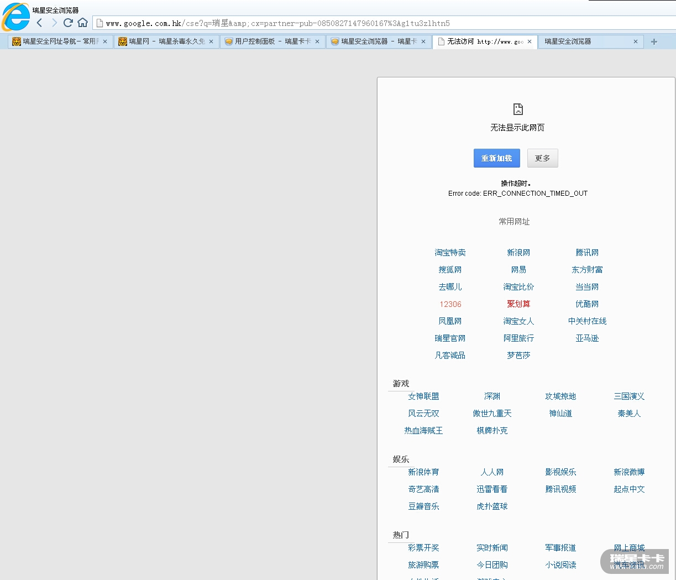Switch to 瑞星安全浏览器 瑞星卡 tab
676x580 pixels.
[x=378, y=41]
